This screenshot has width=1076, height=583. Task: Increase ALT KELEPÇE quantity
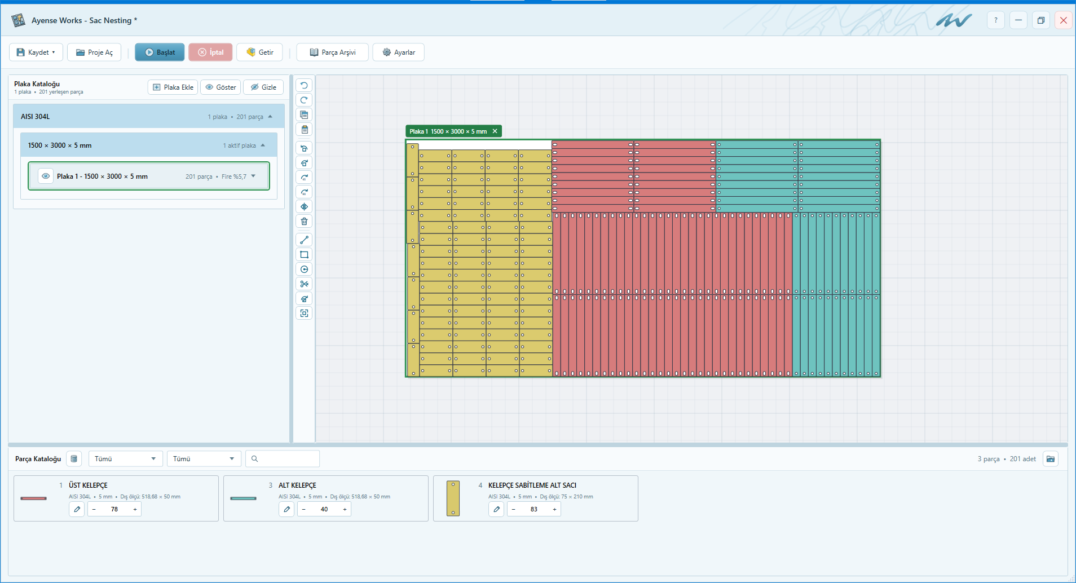(345, 509)
